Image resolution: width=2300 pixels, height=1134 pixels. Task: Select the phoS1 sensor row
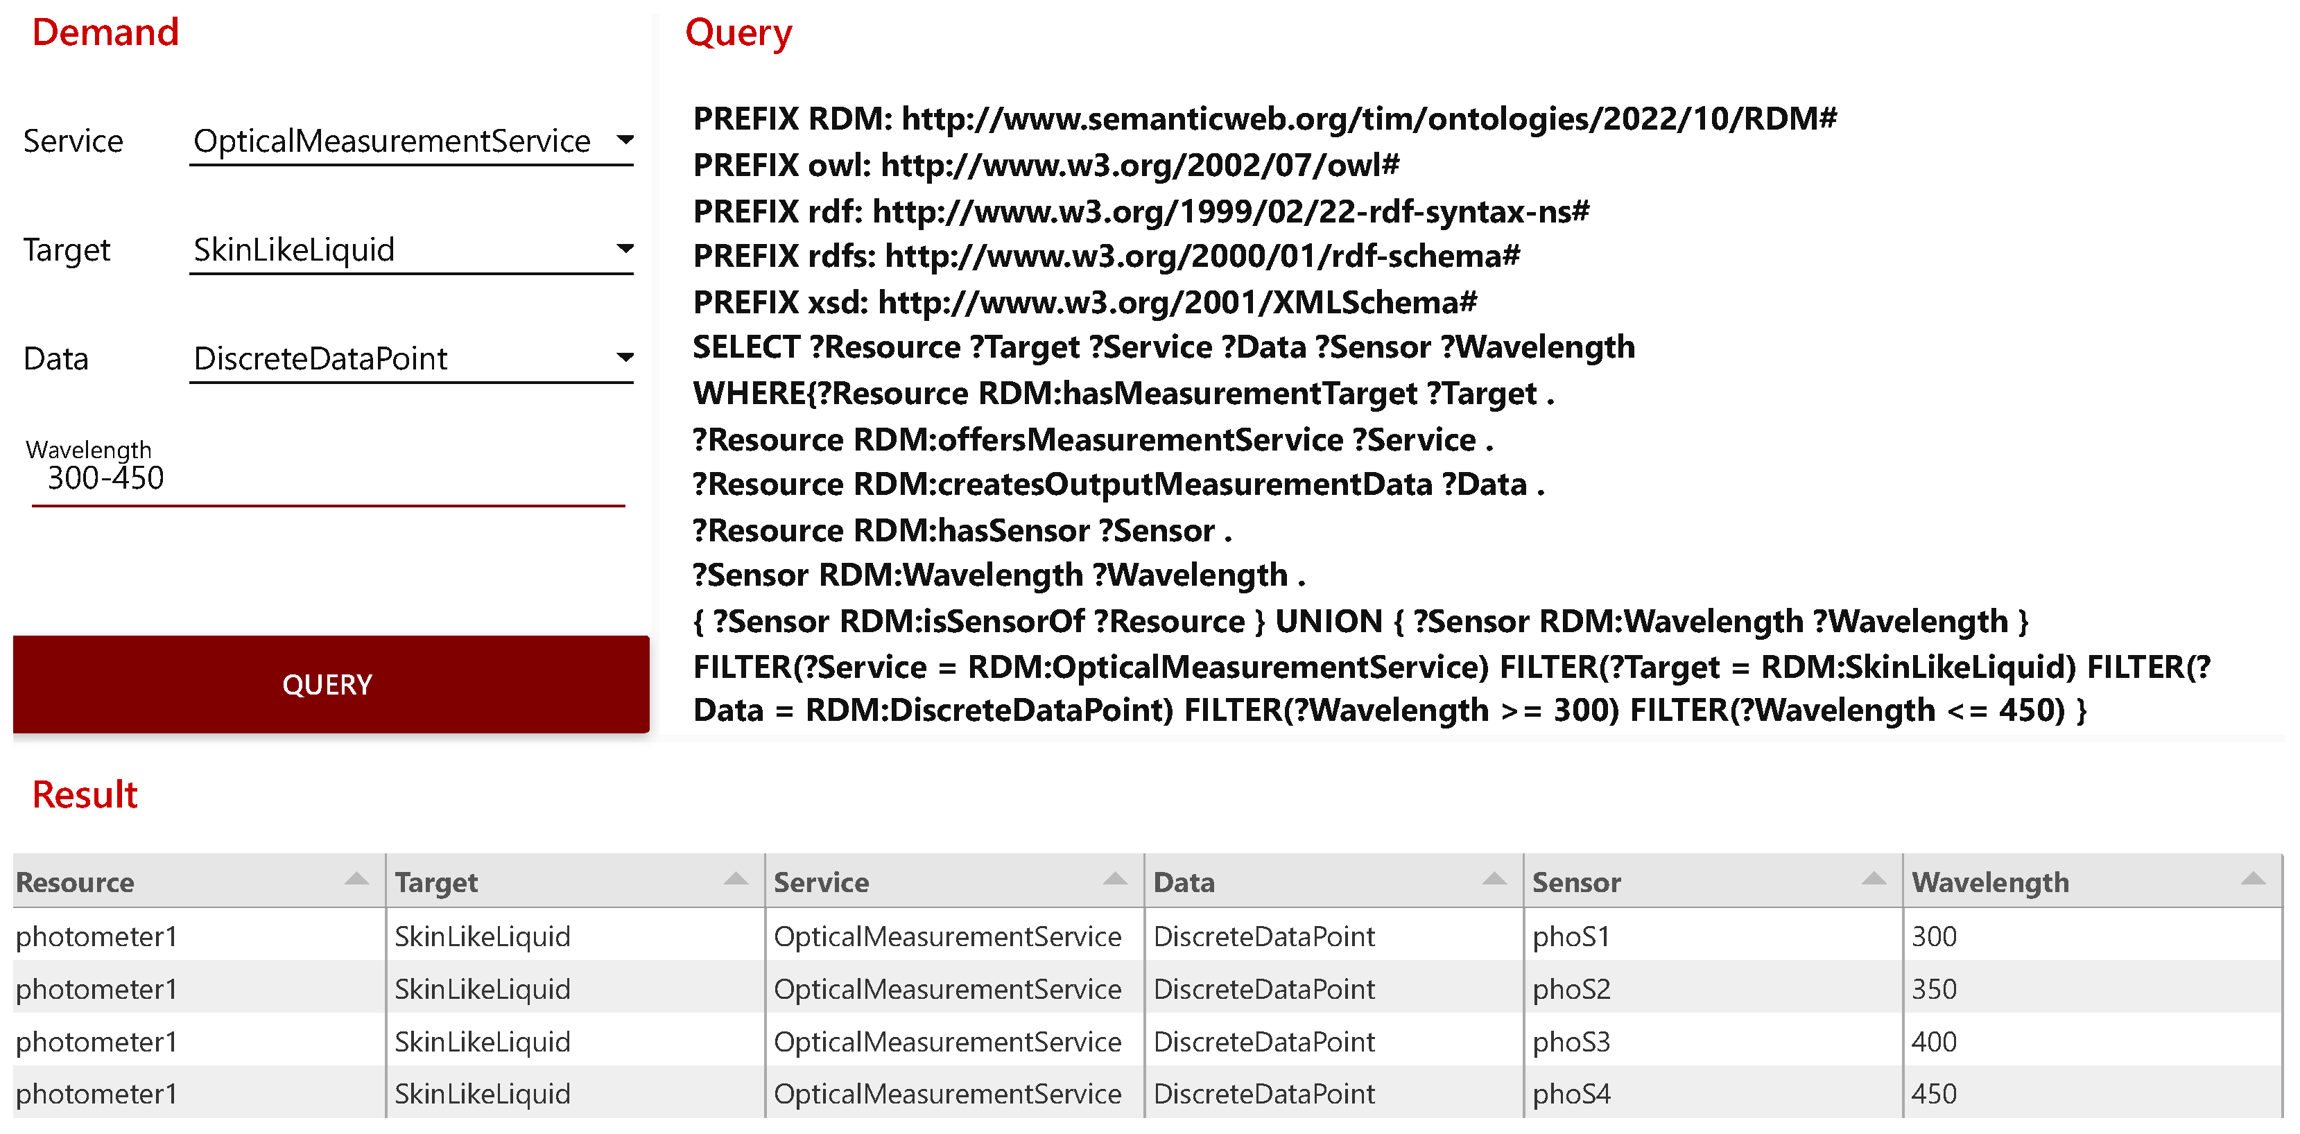click(1571, 936)
